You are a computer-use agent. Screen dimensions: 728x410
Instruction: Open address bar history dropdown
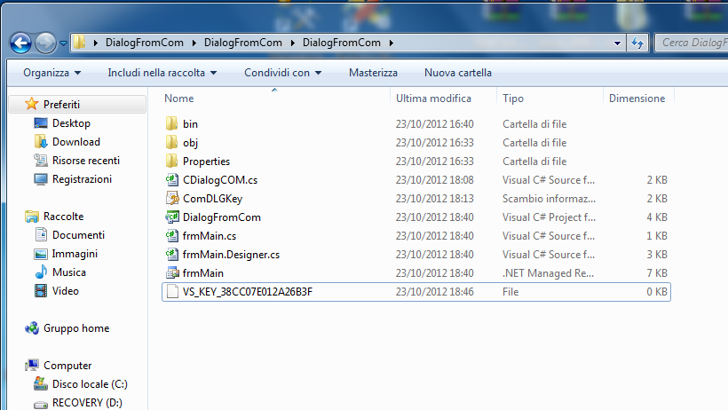click(x=617, y=43)
